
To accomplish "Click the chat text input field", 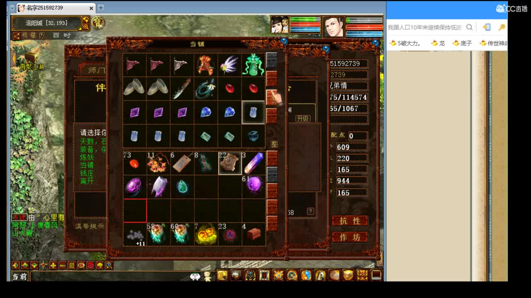I will [x=110, y=276].
